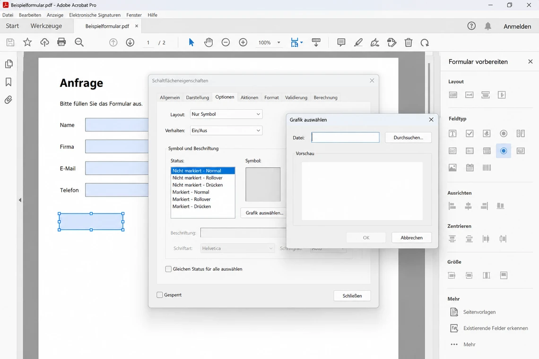The image size is (539, 359).
Task: Click the Find text magnifier icon
Action: point(79,42)
